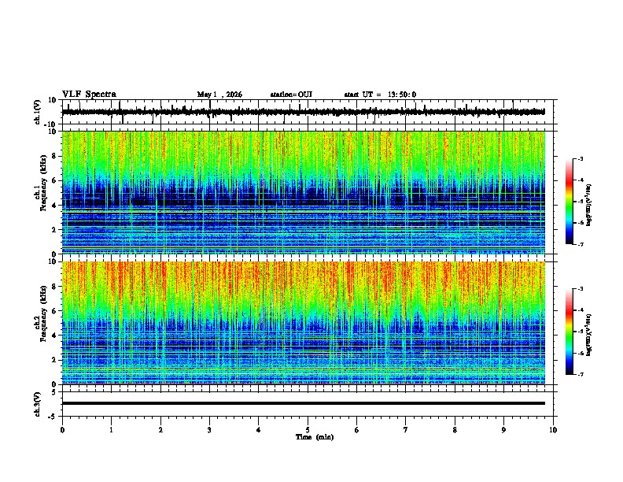Screen dimensions: 623x482
Task: Click the 2 minute tick on time axis
Action: tap(160, 430)
